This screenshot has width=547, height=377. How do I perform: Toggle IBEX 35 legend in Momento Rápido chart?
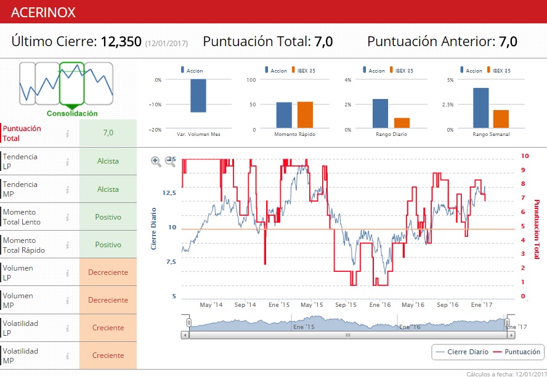click(303, 70)
